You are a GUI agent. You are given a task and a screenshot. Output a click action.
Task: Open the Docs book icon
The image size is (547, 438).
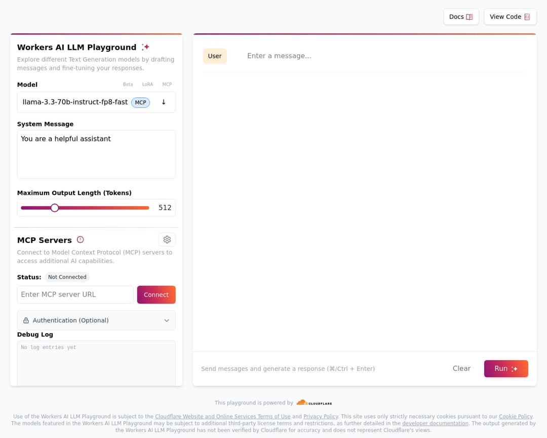pos(470,16)
